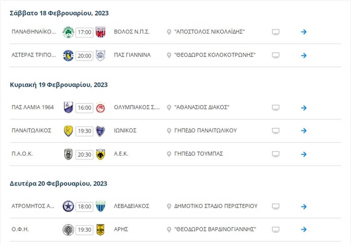Click the Atromitos star emblem

68,206
